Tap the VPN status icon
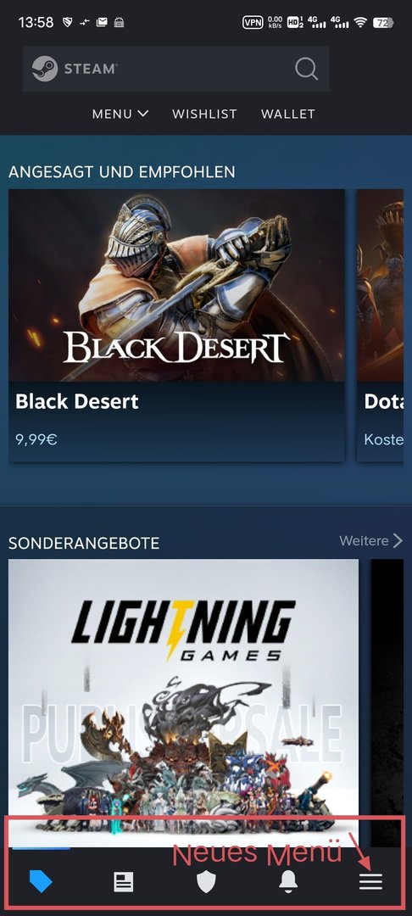 [x=253, y=23]
